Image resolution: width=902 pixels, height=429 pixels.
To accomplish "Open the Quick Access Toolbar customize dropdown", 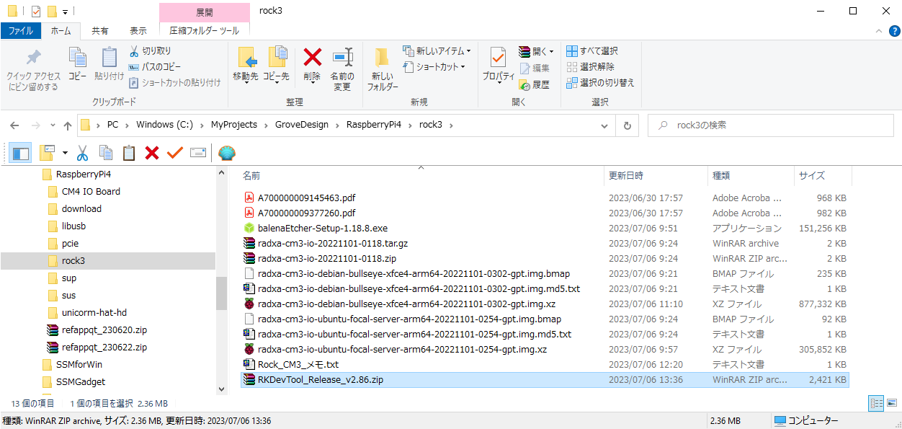I will point(65,11).
